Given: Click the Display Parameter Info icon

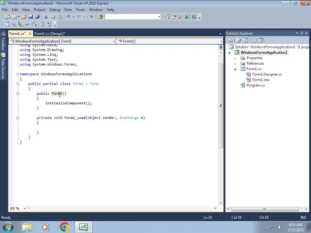Looking at the screenshot, I should click(x=14, y=24).
